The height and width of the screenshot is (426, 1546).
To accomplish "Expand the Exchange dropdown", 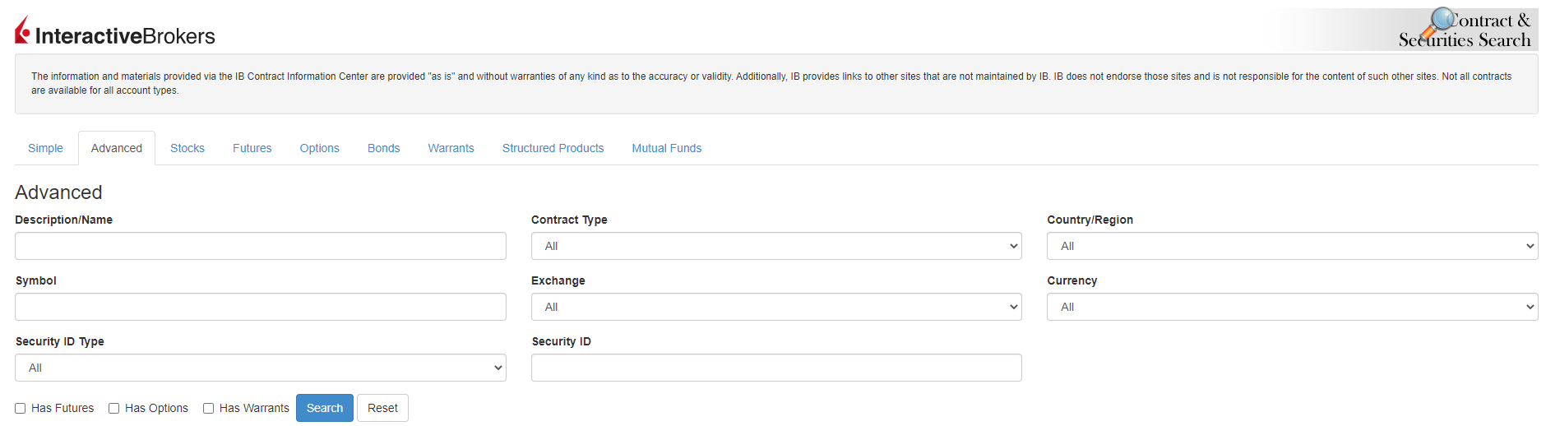I will [776, 307].
